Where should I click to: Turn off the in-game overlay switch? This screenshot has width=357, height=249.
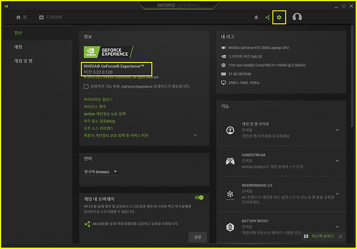(x=199, y=197)
